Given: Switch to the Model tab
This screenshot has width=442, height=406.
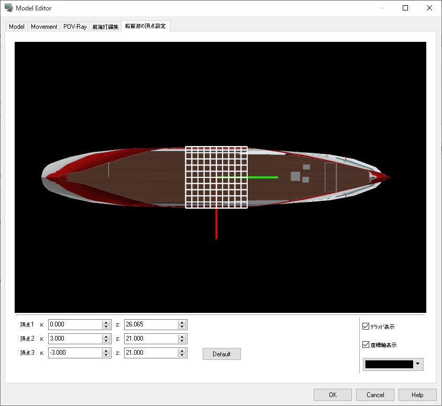Looking at the screenshot, I should (x=17, y=27).
